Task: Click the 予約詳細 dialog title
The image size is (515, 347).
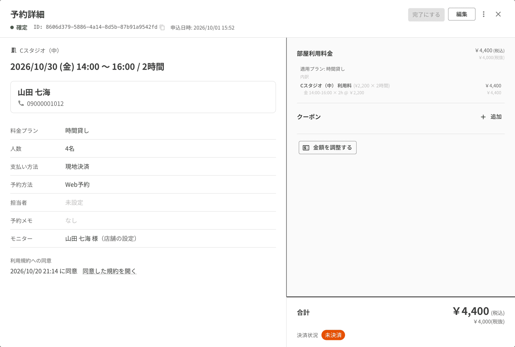Action: click(27, 14)
